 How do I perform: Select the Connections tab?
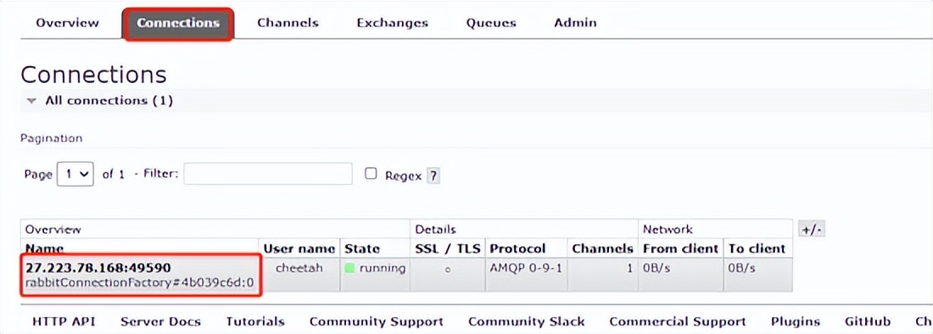pos(178,24)
